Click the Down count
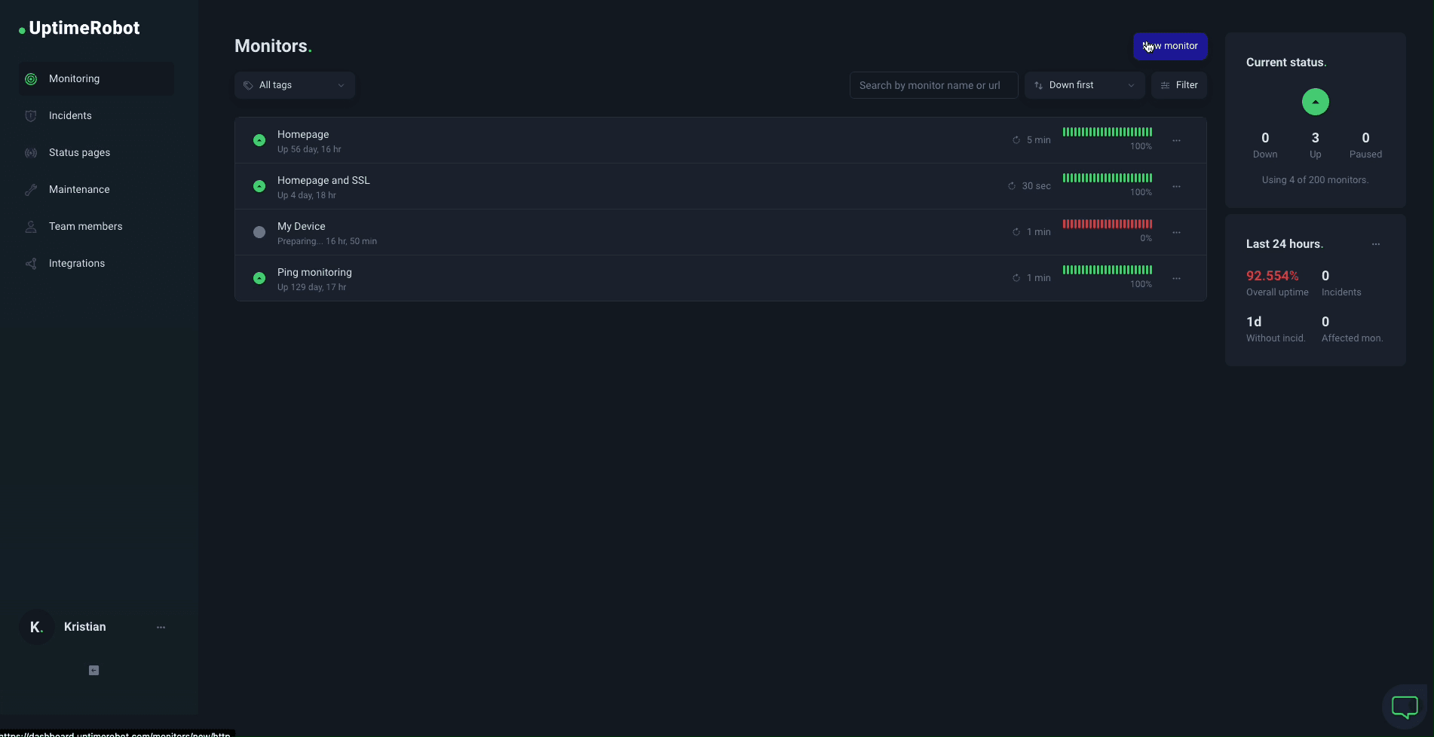The height and width of the screenshot is (737, 1434). (1265, 138)
